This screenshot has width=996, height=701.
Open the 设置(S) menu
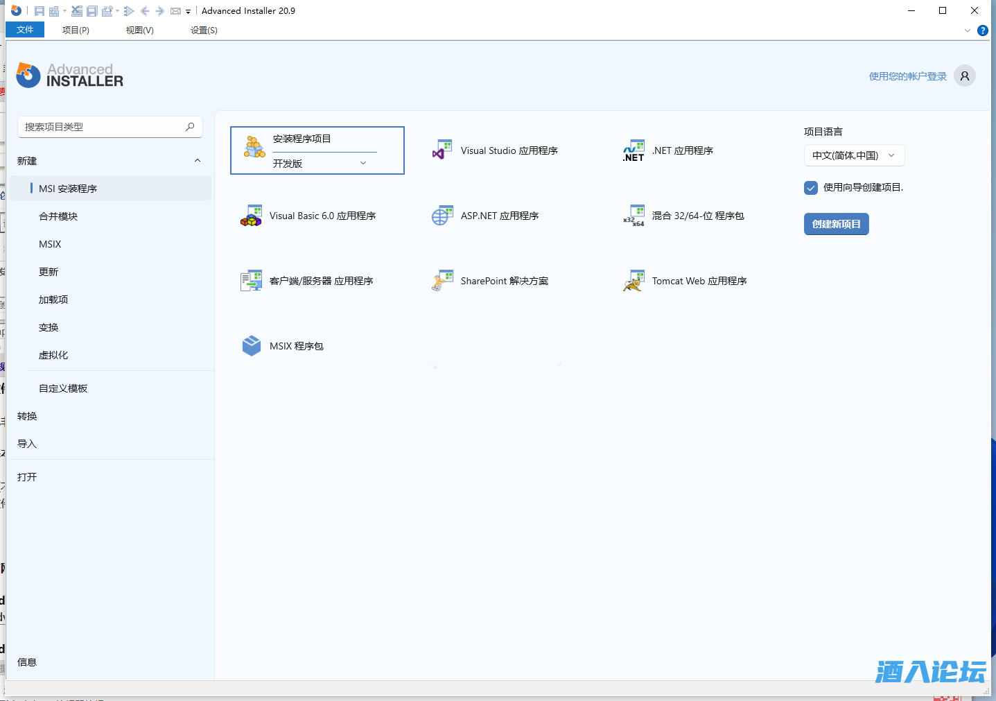204,30
